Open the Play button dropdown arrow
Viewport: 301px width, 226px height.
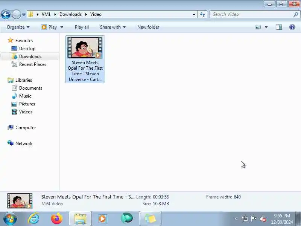click(62, 27)
